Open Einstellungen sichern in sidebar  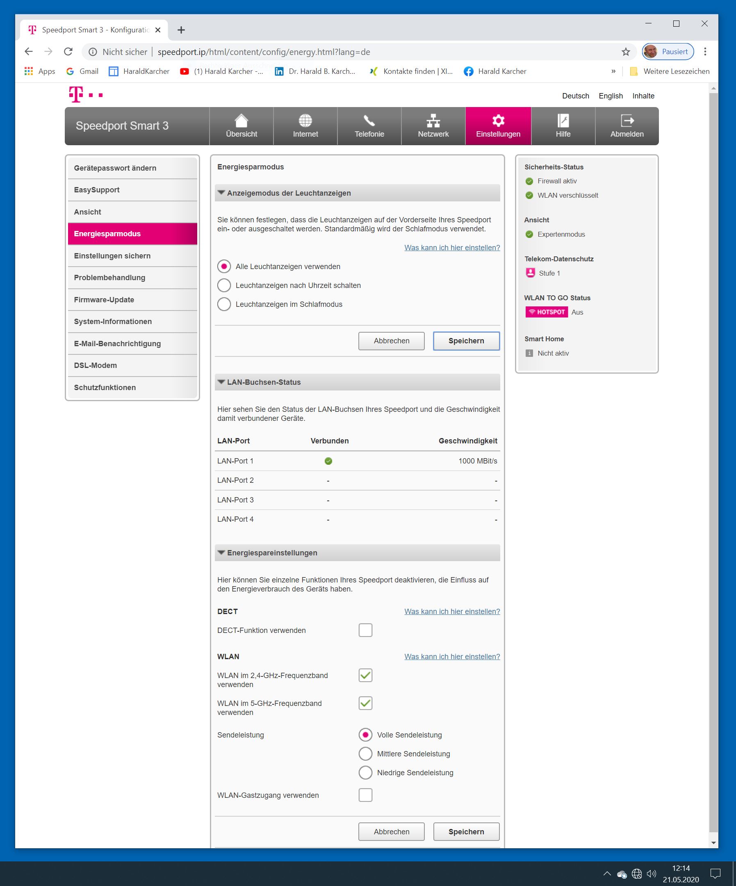pos(132,256)
